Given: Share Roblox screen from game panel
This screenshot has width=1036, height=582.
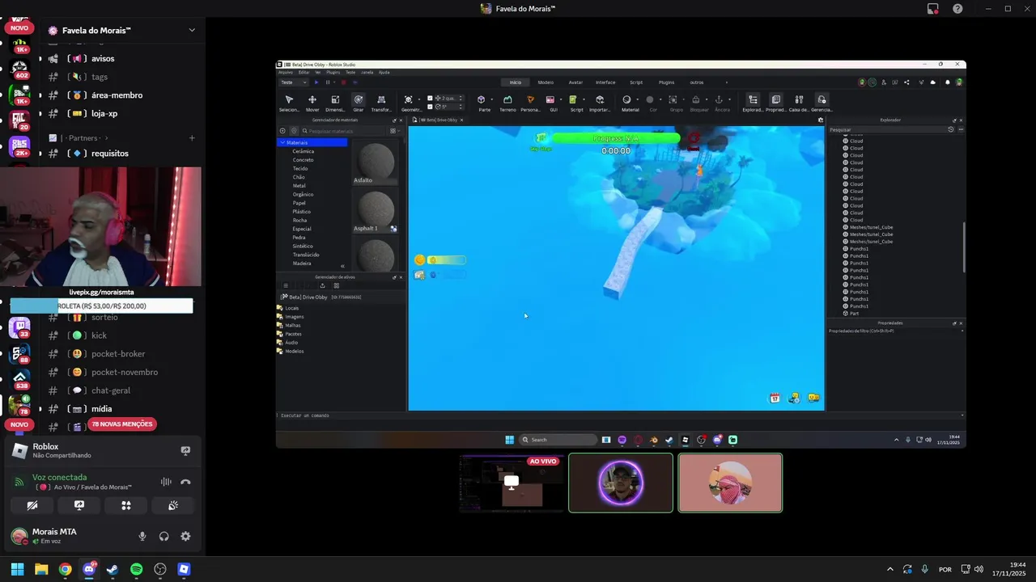Looking at the screenshot, I should point(185,451).
